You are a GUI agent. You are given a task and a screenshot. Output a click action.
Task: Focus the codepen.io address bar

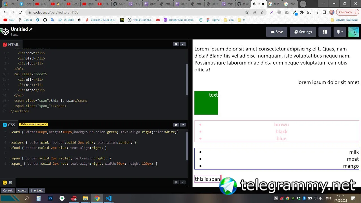[135, 12]
